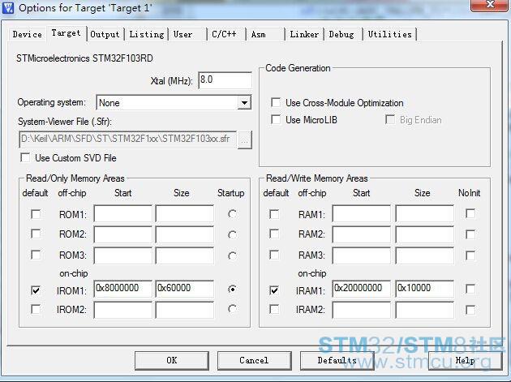Open the Asm tab
This screenshot has width=511, height=382.
tap(259, 34)
